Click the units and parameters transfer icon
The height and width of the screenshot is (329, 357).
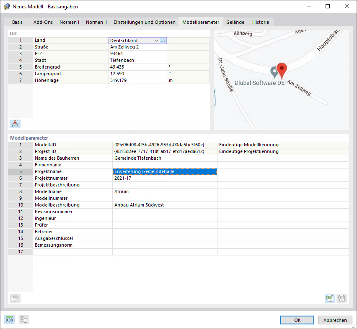click(23, 319)
